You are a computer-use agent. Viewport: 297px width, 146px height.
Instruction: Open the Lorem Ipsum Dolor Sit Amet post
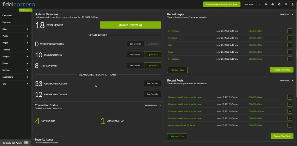pyautogui.click(x=182, y=125)
